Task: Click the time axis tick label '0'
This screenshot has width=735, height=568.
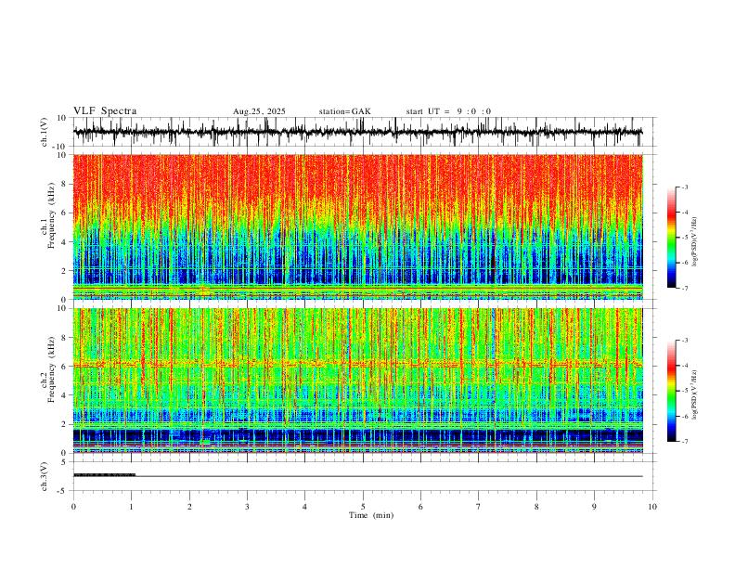Action: click(x=73, y=507)
